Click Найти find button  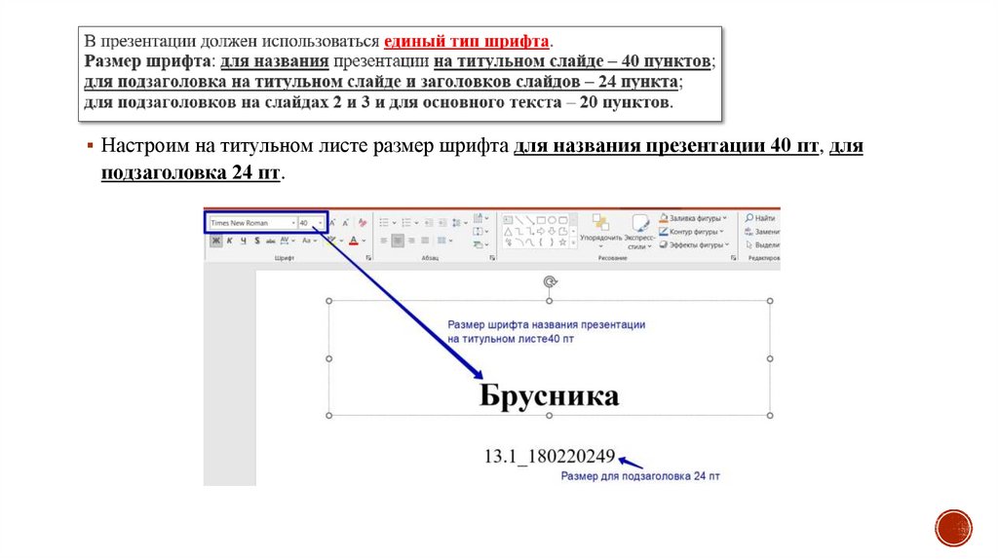pos(760,218)
